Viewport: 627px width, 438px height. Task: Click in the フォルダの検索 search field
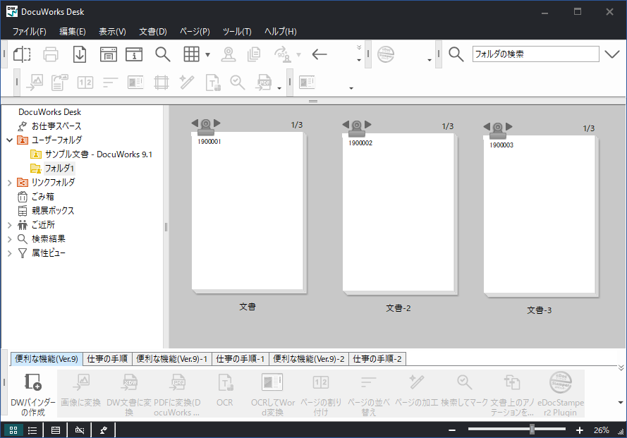point(535,54)
